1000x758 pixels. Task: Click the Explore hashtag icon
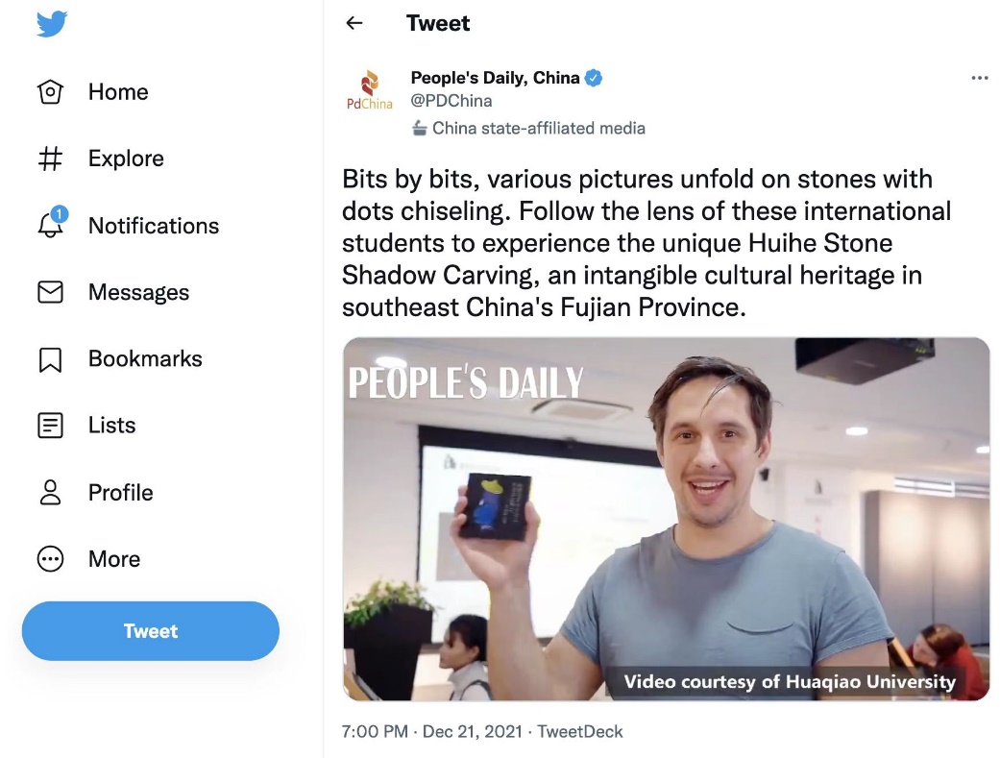(x=50, y=159)
